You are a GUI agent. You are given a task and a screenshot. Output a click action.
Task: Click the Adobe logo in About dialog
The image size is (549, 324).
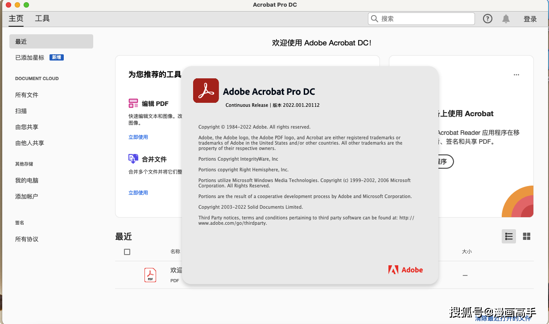[x=405, y=270]
